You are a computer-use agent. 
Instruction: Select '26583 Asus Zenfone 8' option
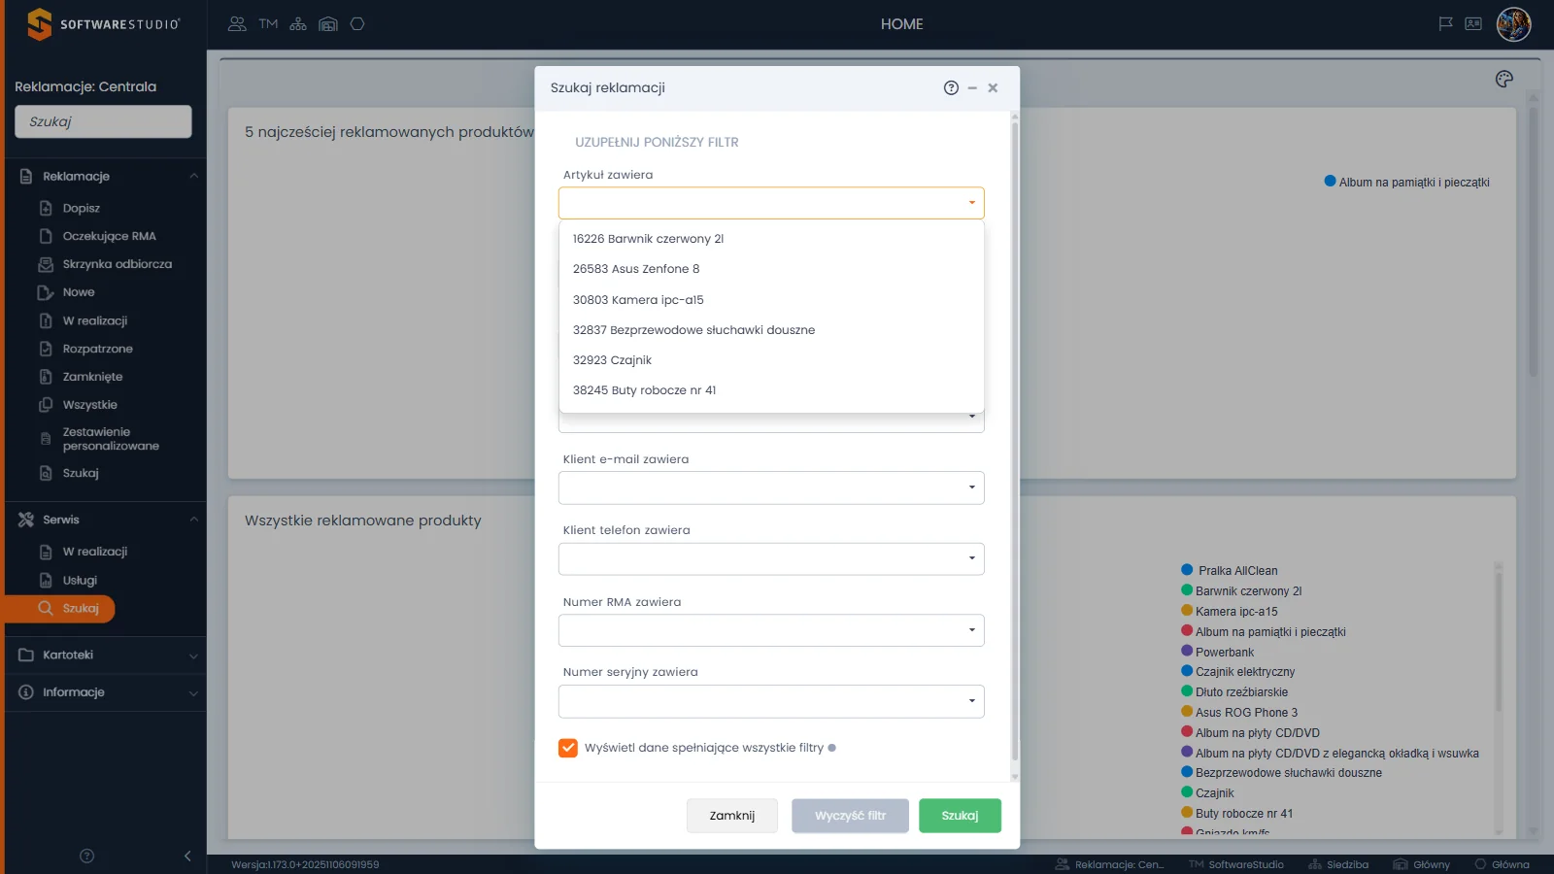771,269
